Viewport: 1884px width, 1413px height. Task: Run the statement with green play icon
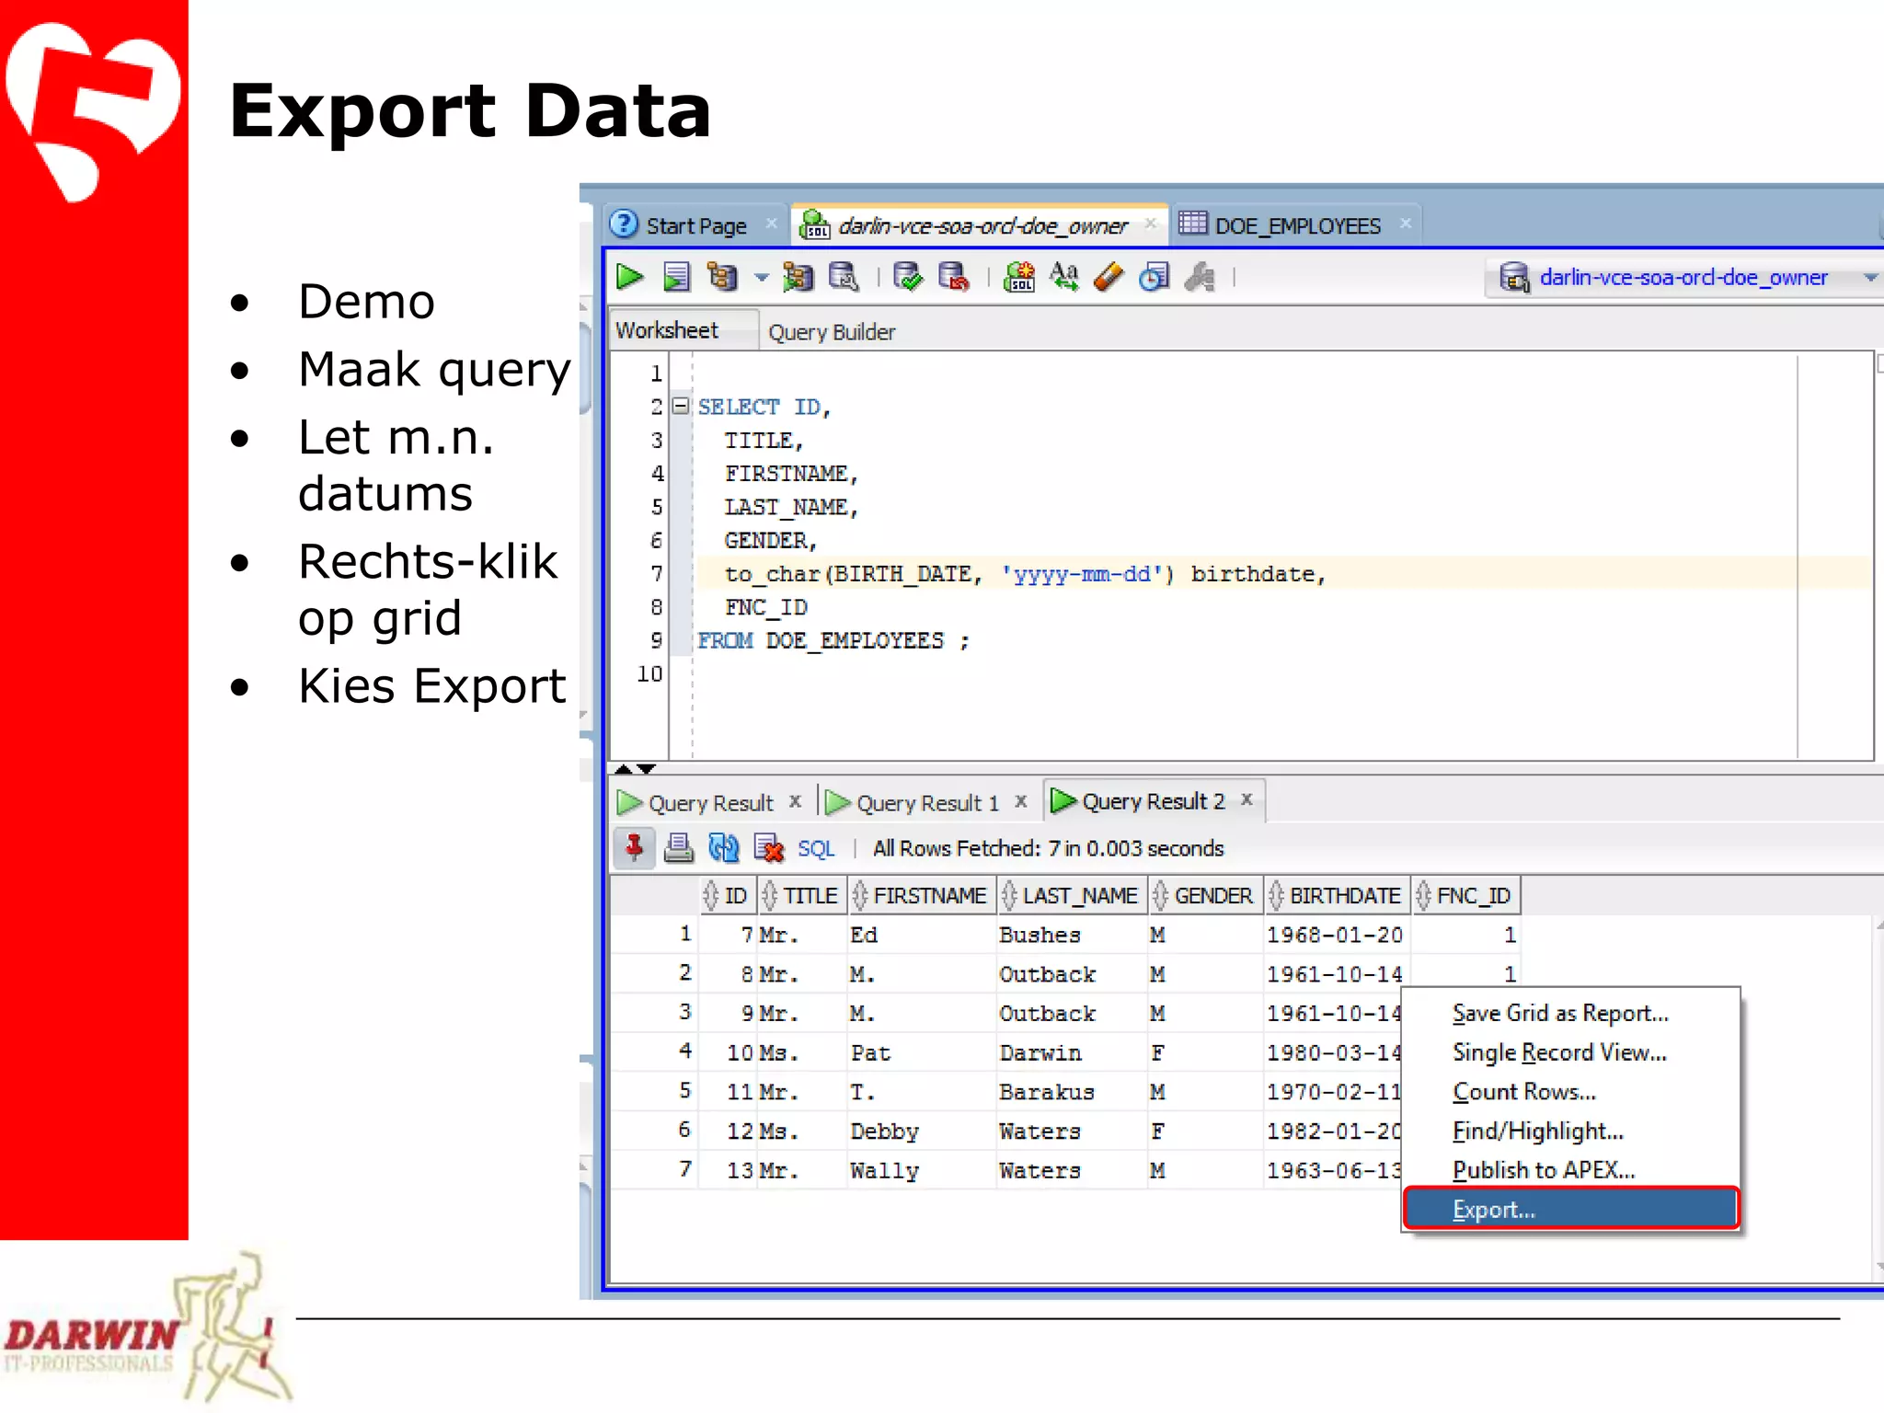click(629, 277)
